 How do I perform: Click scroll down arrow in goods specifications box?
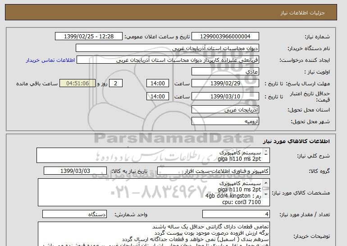(266, 195)
